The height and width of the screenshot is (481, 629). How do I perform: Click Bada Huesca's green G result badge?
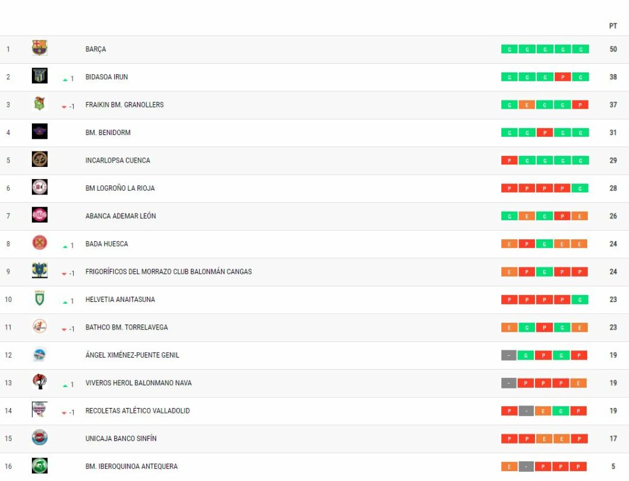click(x=544, y=244)
